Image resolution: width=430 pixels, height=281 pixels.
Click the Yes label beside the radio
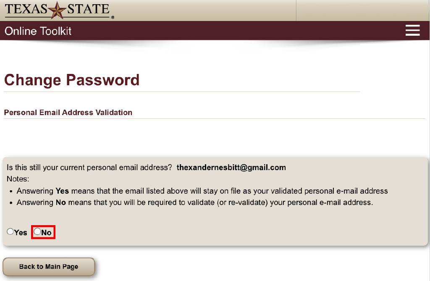pyautogui.click(x=21, y=232)
